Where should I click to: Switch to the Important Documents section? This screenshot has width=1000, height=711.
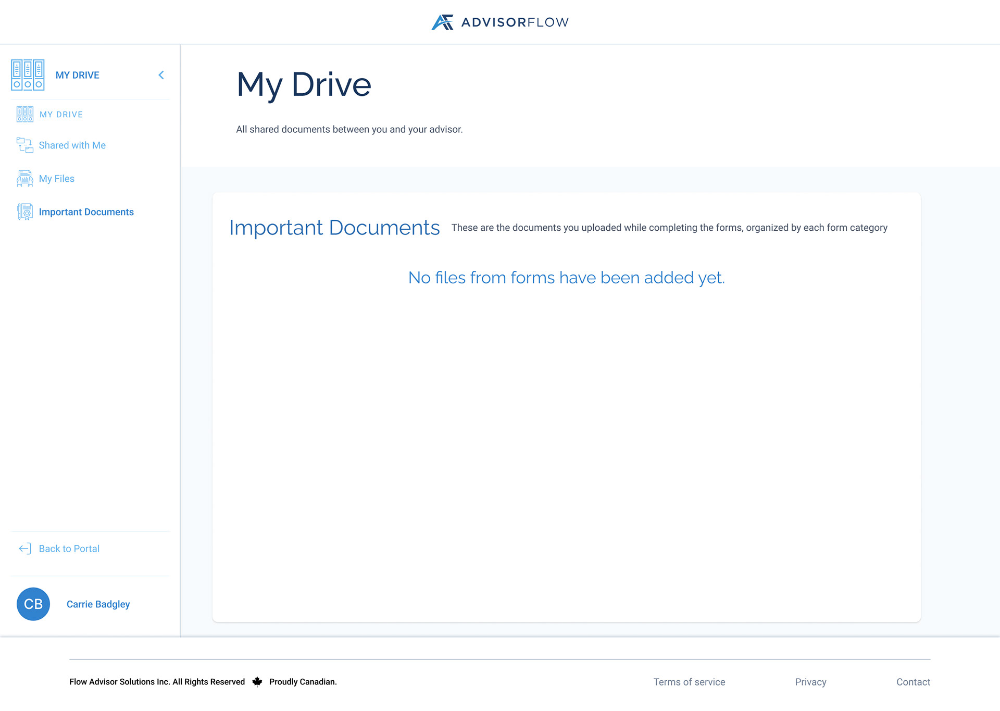pyautogui.click(x=86, y=212)
